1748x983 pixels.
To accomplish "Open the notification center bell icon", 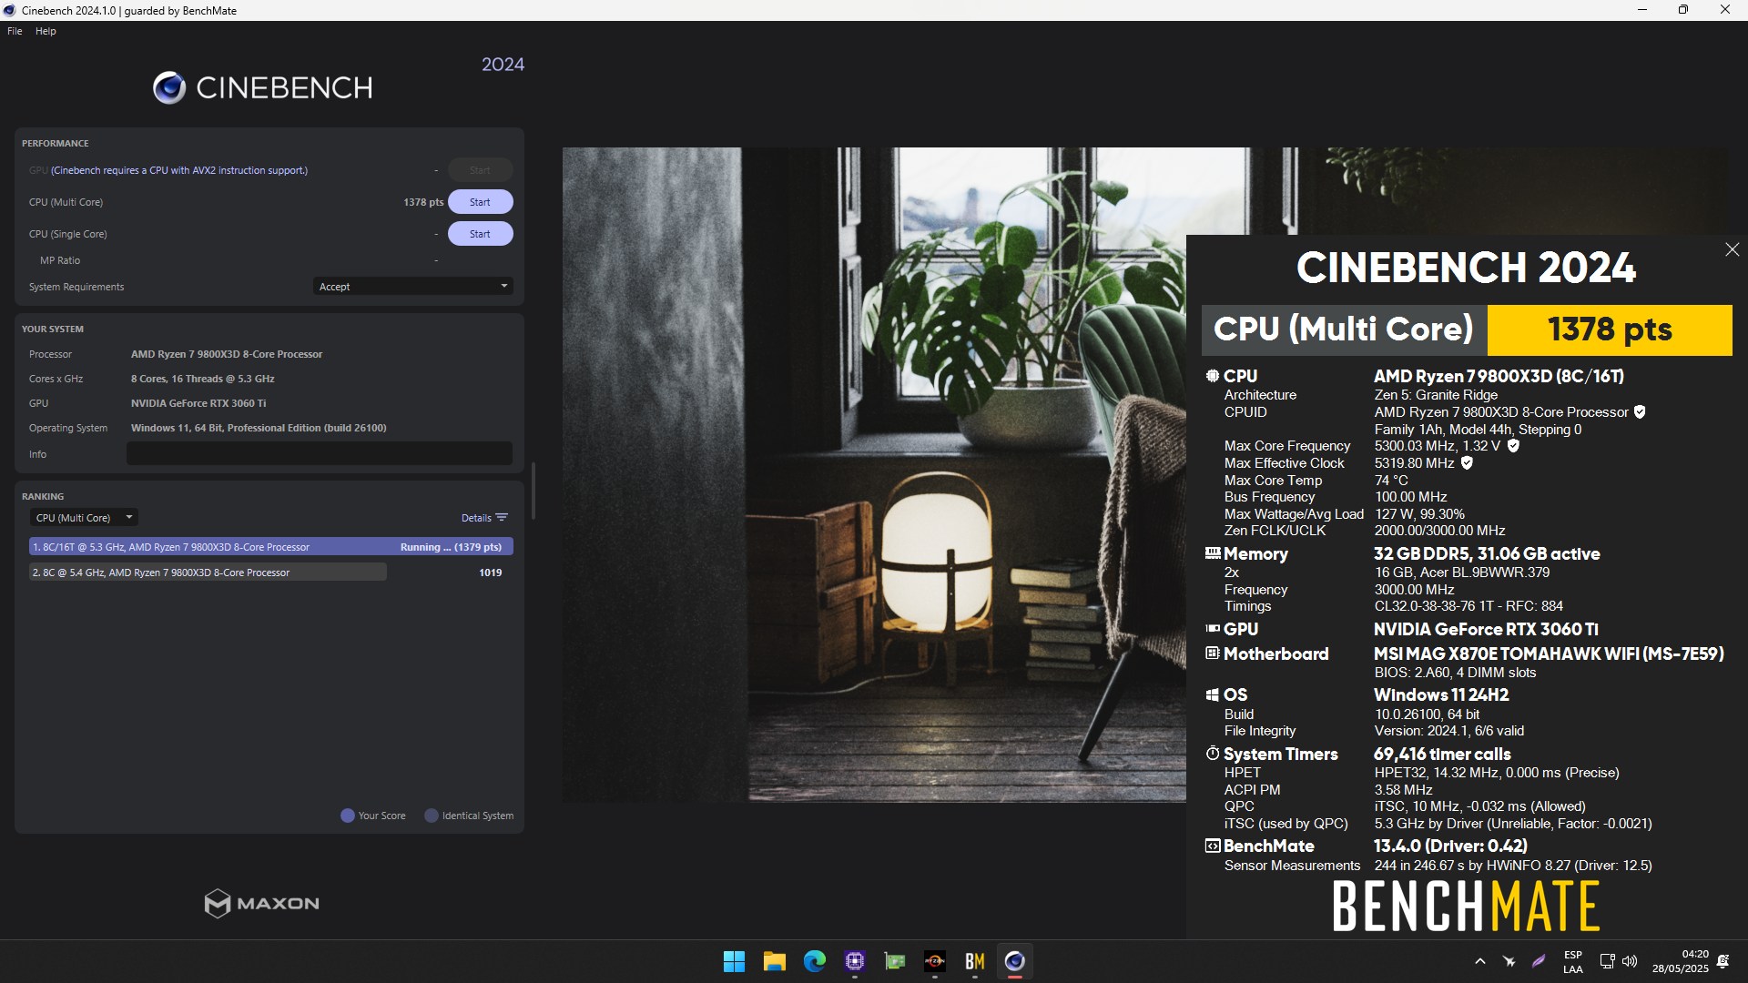I will 1723,961.
